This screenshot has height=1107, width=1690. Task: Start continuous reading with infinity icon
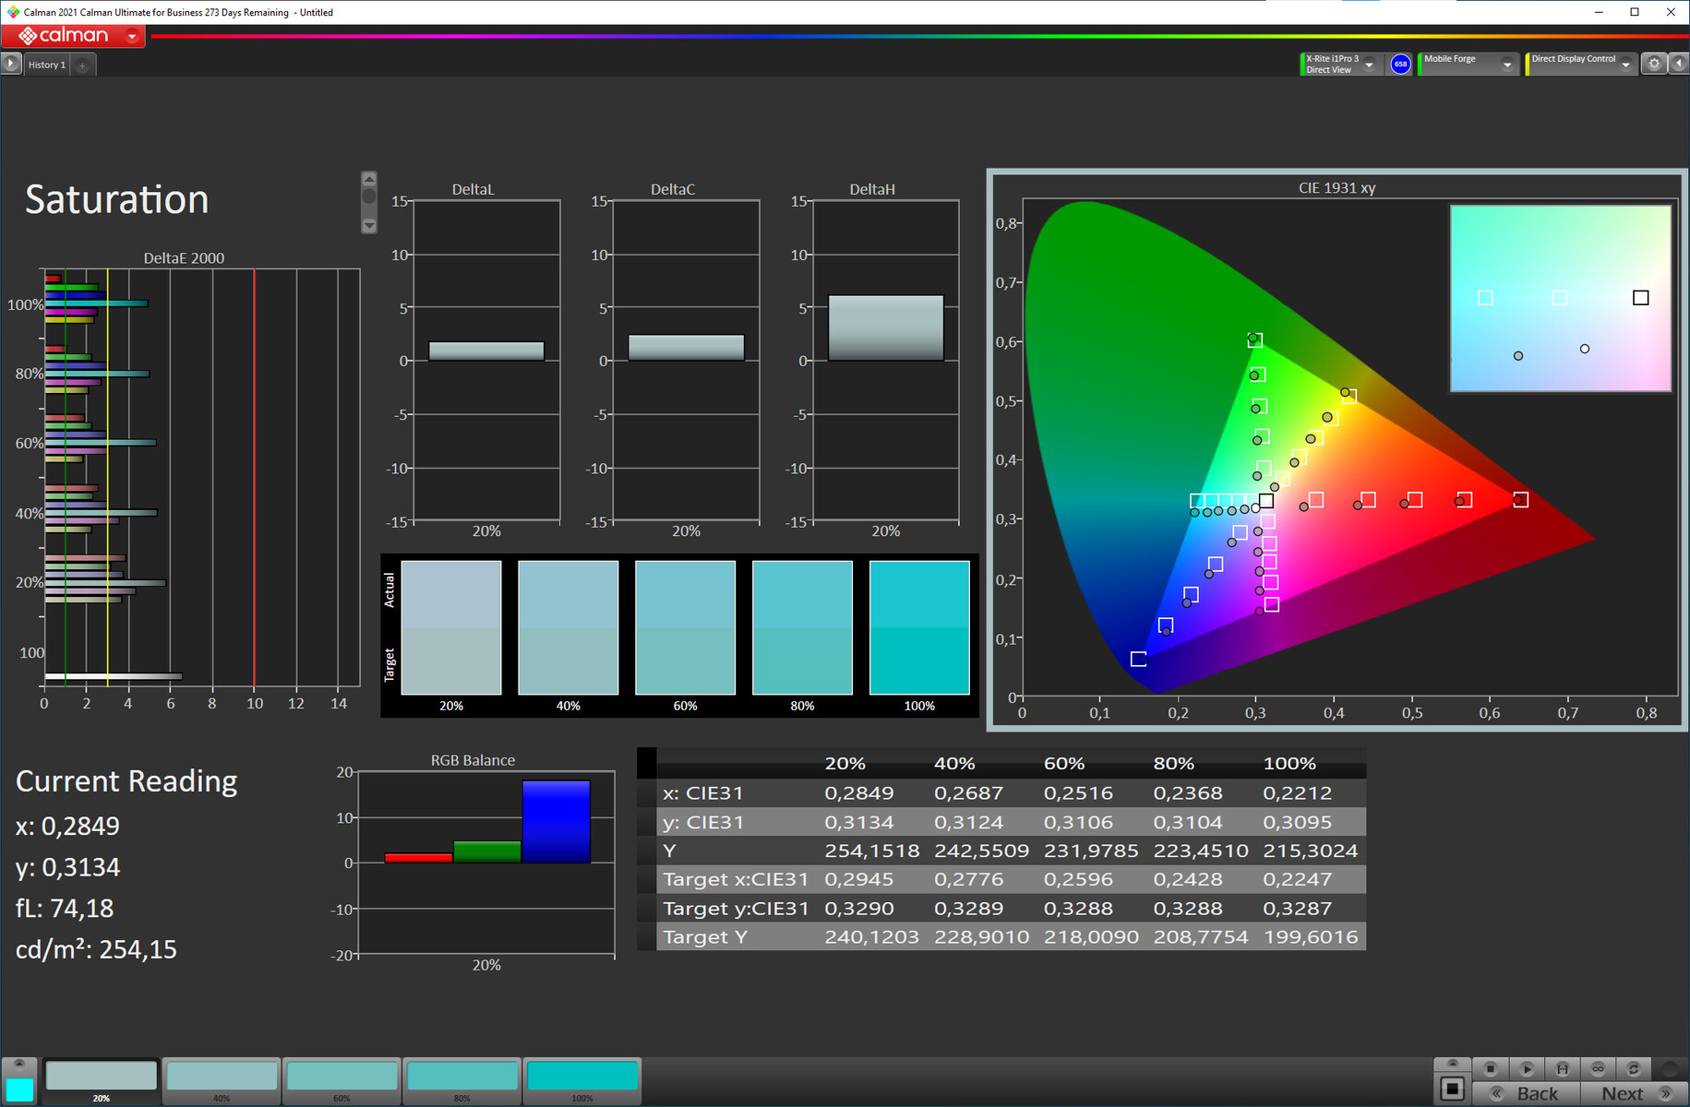pos(1598,1068)
